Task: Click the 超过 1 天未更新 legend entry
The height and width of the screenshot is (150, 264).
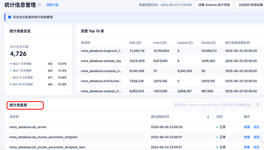Action: point(21,64)
